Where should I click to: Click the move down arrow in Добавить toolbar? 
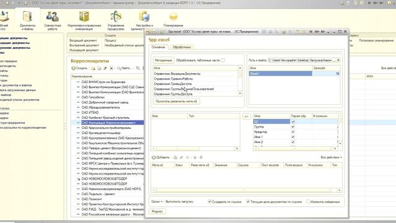coord(201,157)
